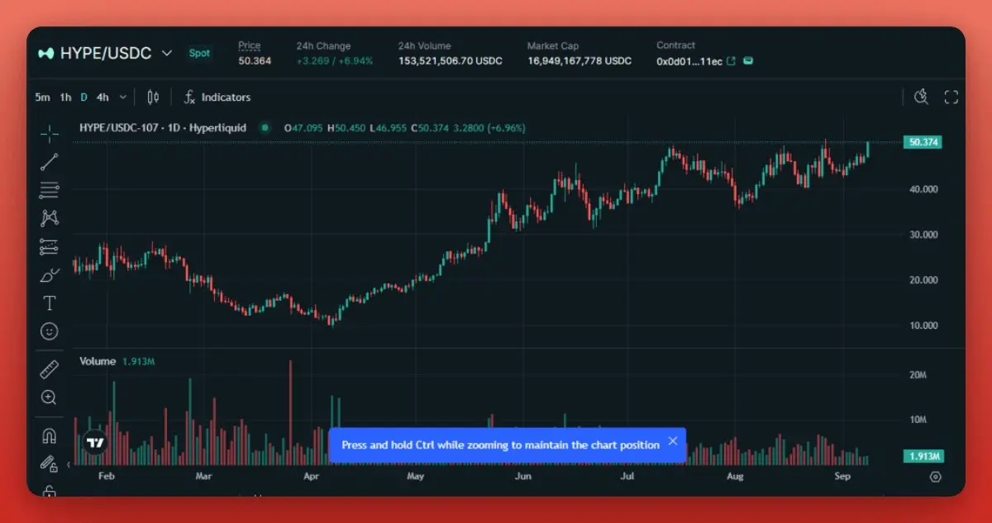This screenshot has height=523, width=992.
Task: Select the D daily timeframe
Action: 83,97
